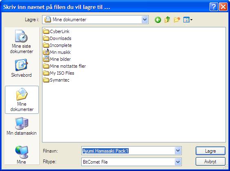
Task: Select the Skrivebord sidebar icon
Action: pyautogui.click(x=21, y=68)
